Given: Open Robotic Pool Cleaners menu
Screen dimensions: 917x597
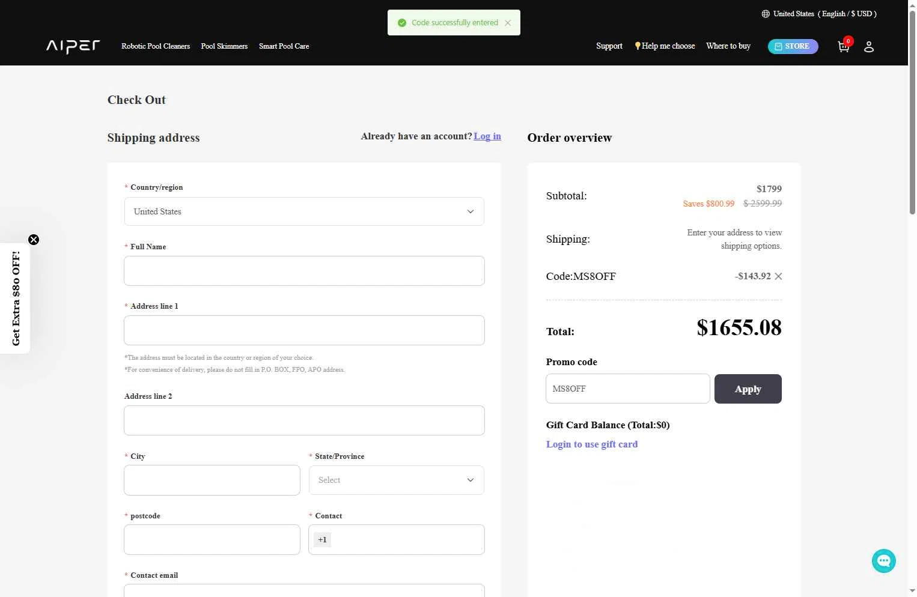Looking at the screenshot, I should coord(156,46).
